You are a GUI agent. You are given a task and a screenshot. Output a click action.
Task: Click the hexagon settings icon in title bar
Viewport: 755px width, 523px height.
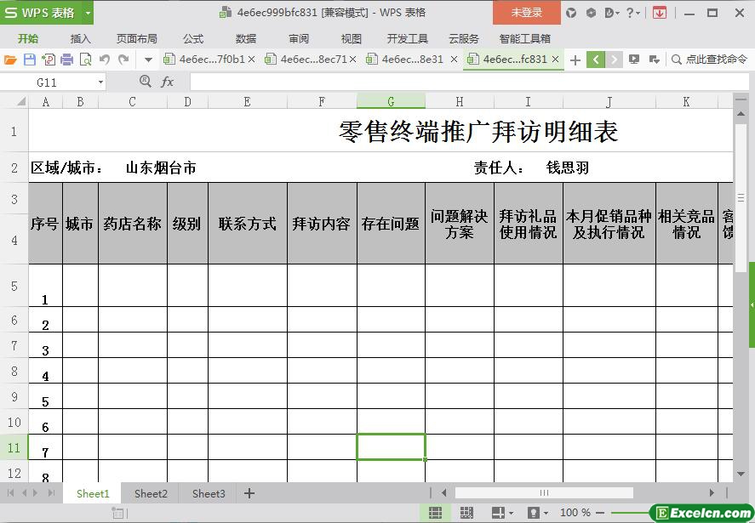[592, 13]
